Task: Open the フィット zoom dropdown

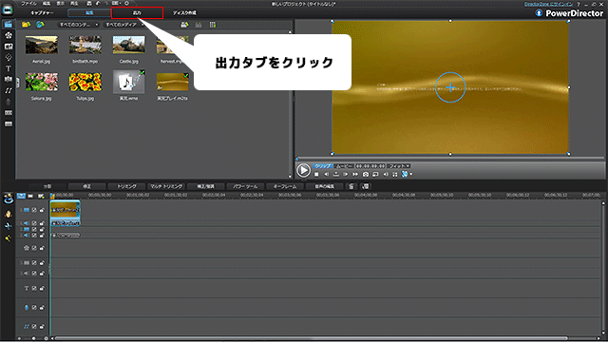Action: [399, 166]
